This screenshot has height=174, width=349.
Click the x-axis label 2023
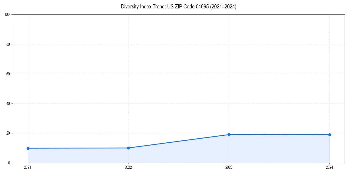coord(229,167)
